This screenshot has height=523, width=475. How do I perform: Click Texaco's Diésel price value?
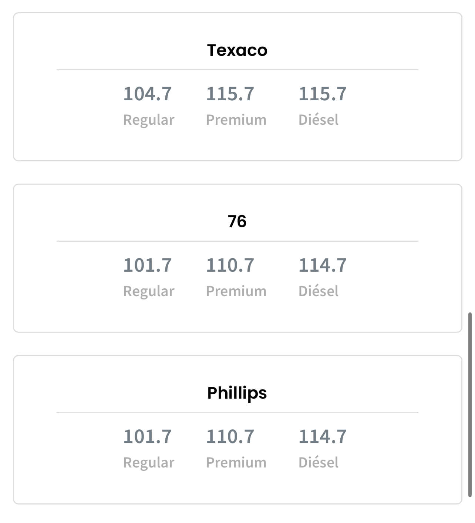323,94
